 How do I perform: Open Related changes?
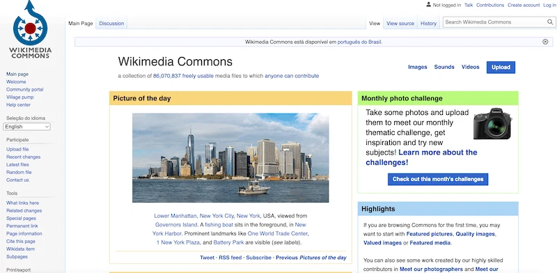(24, 210)
